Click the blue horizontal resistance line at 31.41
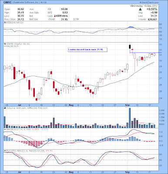168x174 pixels. pyautogui.click(x=145, y=53)
